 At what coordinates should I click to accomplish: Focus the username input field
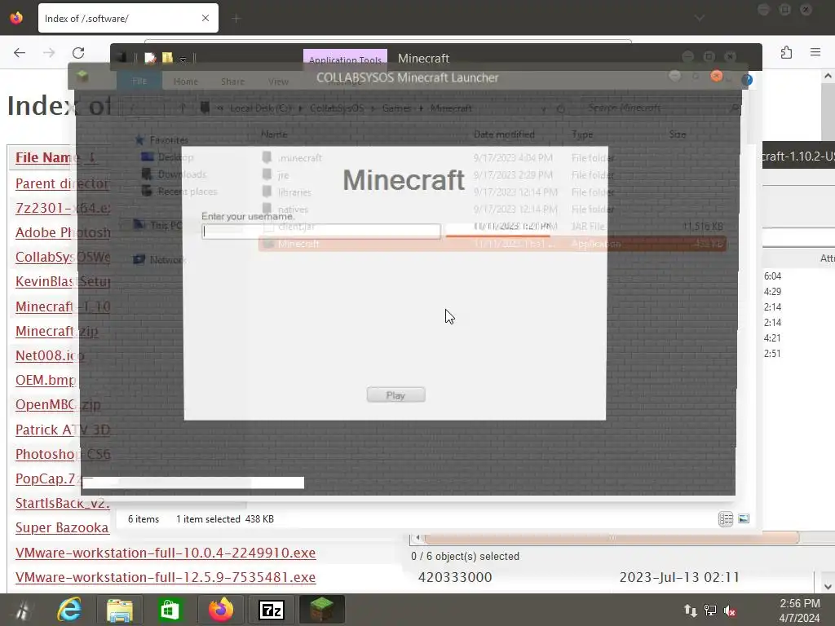coord(321,231)
